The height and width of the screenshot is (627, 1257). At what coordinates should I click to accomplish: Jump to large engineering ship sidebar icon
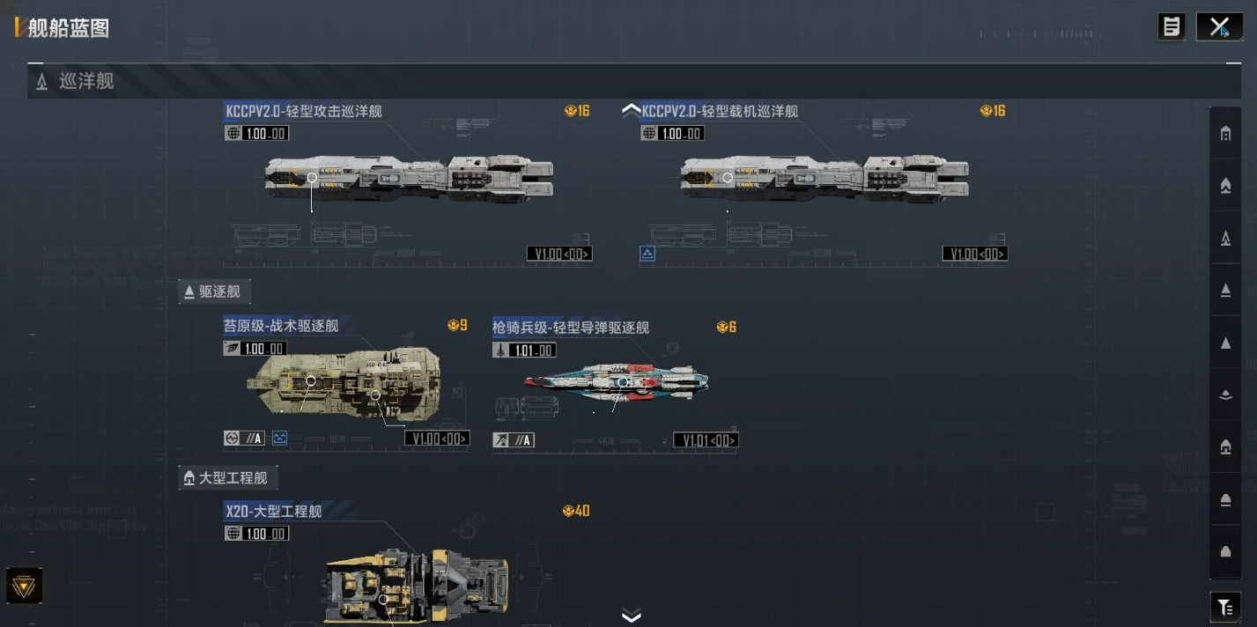pos(1225,447)
